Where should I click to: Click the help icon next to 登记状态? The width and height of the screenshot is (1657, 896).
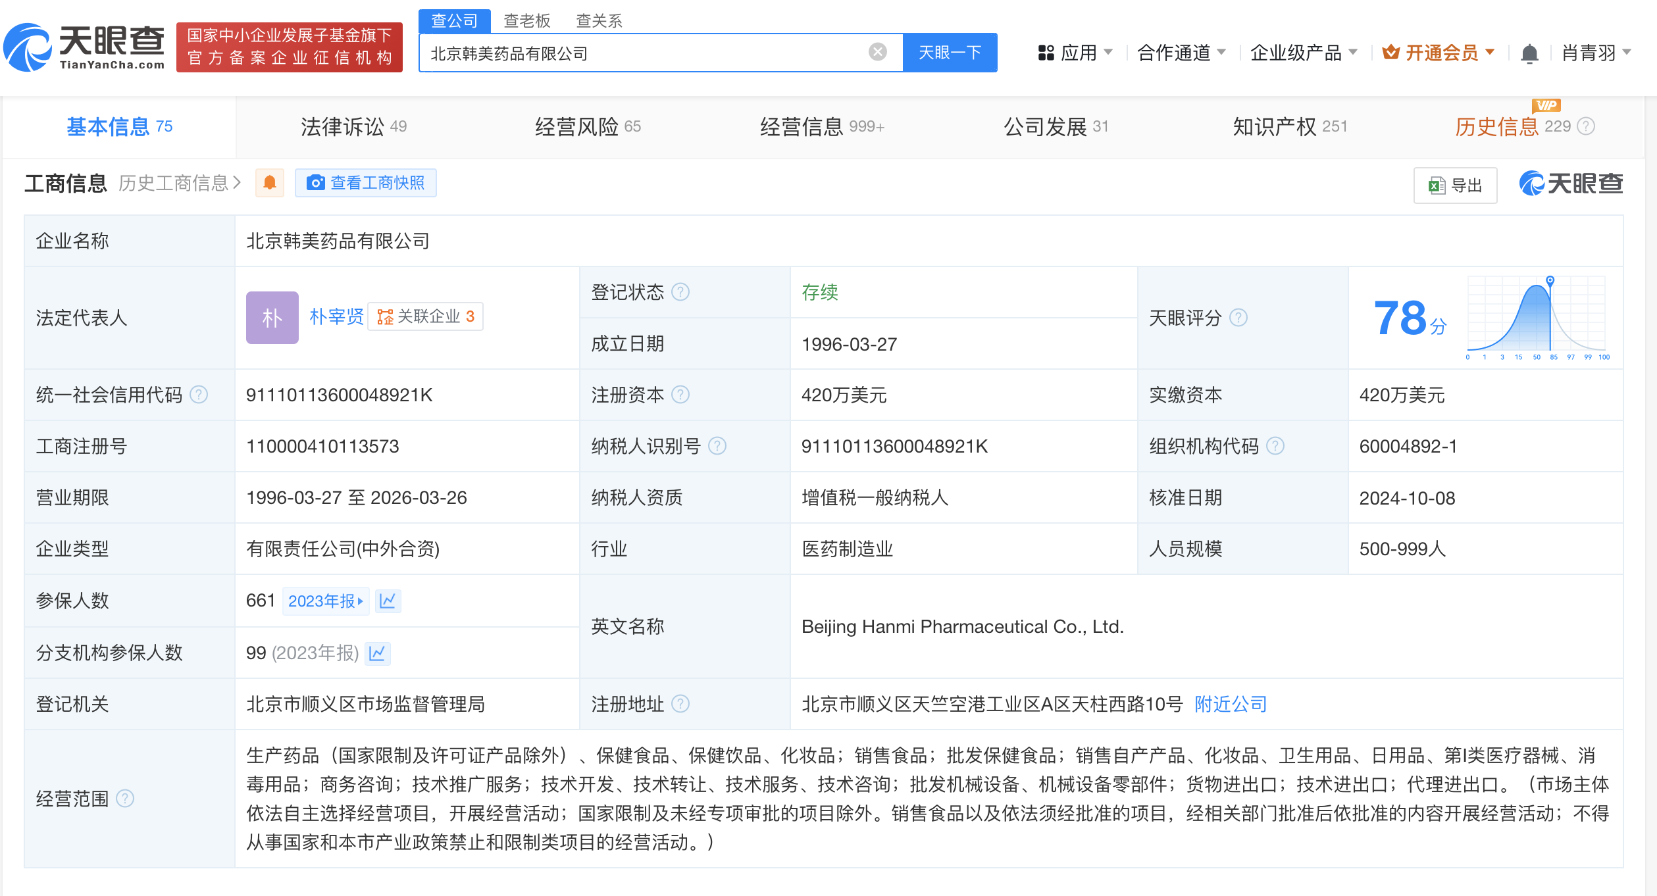coord(680,291)
